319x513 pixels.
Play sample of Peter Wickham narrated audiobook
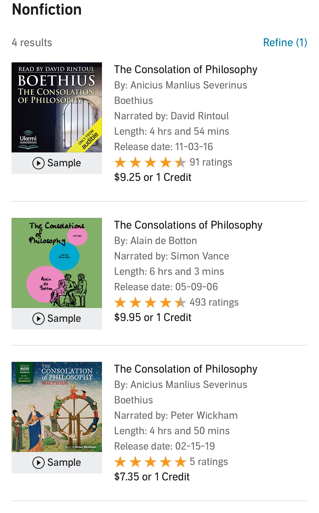point(57,463)
